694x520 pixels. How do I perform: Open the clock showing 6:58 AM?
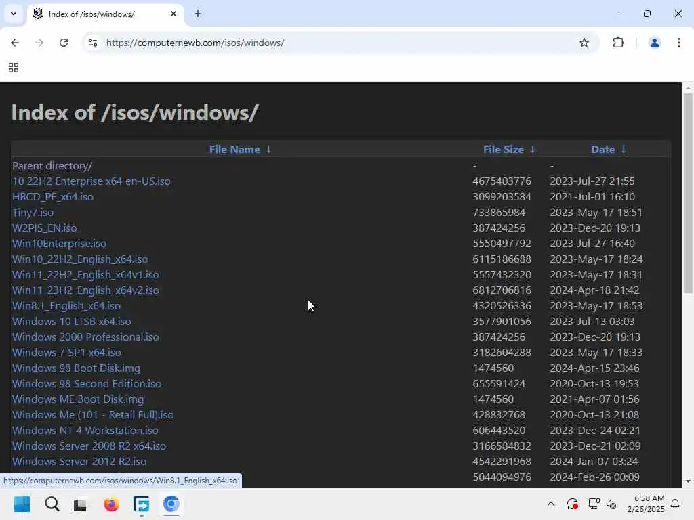click(x=646, y=504)
